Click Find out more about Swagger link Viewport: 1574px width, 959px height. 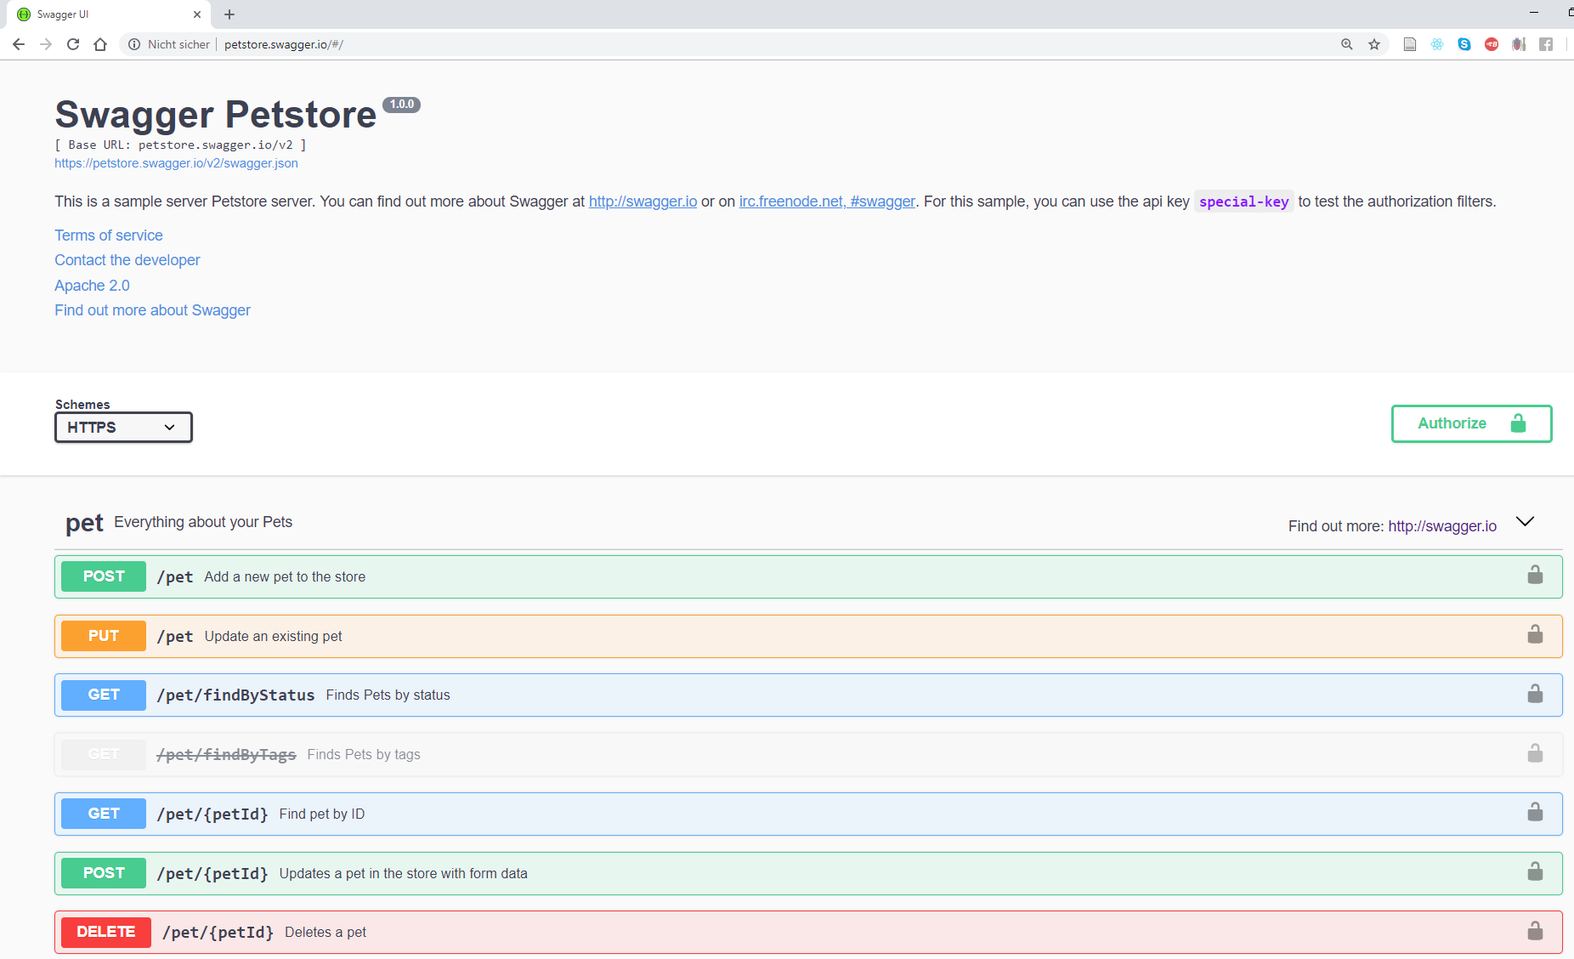pyautogui.click(x=152, y=310)
